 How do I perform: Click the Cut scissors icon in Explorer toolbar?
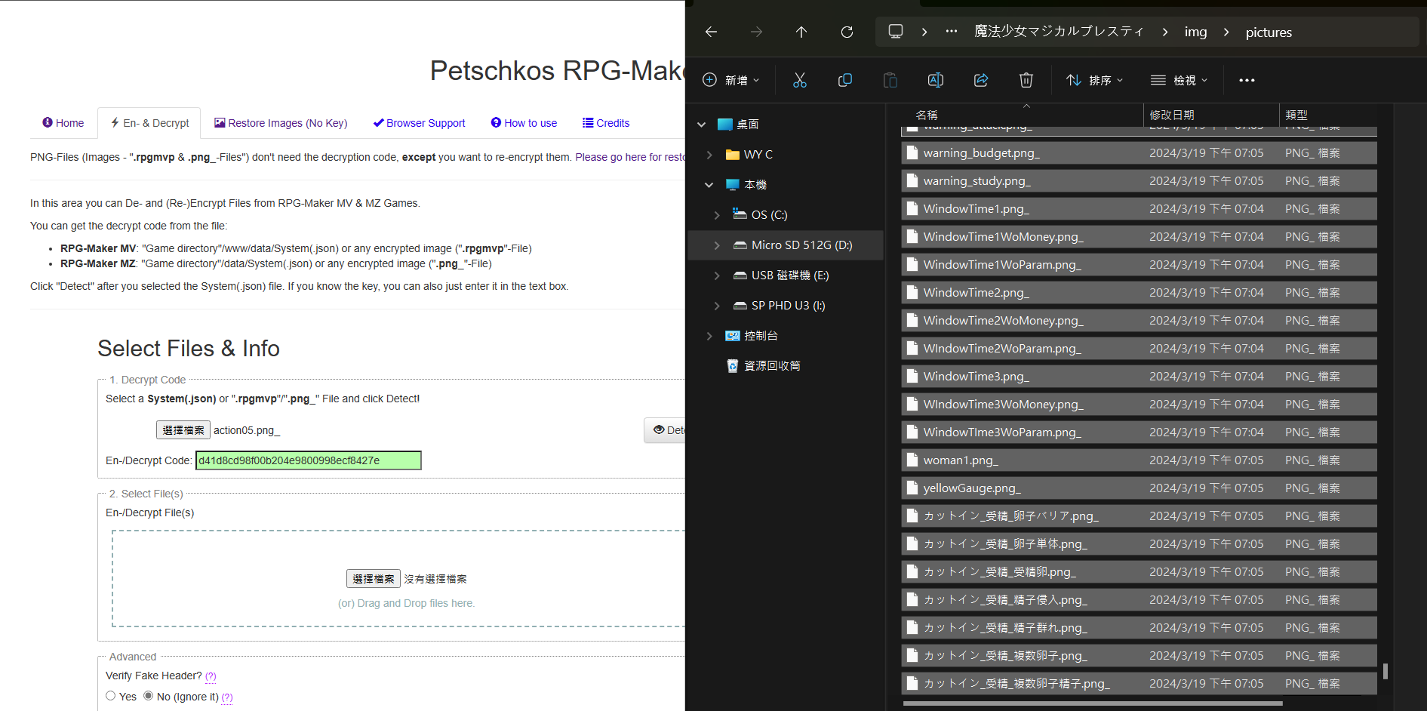point(800,80)
